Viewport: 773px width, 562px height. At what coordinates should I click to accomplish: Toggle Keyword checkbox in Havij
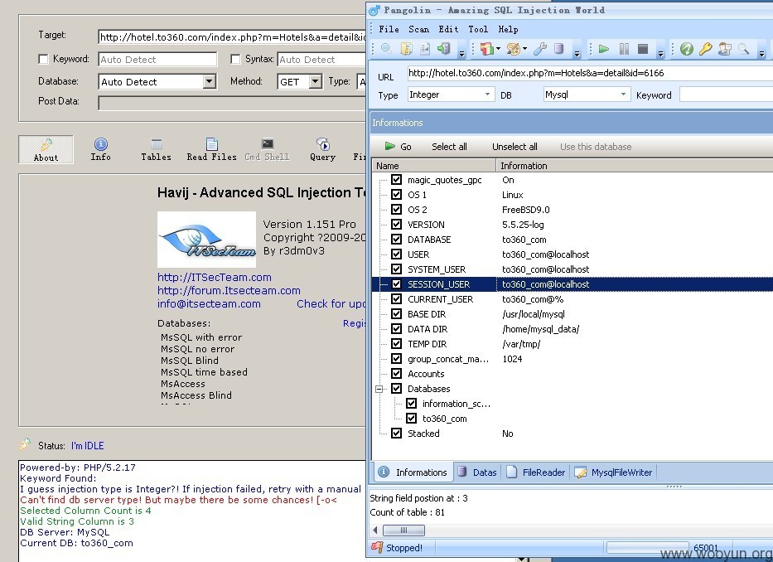click(x=43, y=59)
